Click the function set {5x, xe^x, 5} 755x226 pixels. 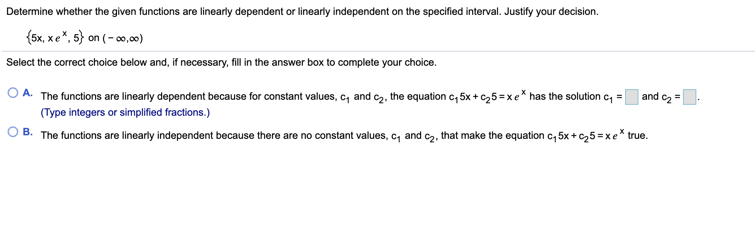(x=55, y=38)
